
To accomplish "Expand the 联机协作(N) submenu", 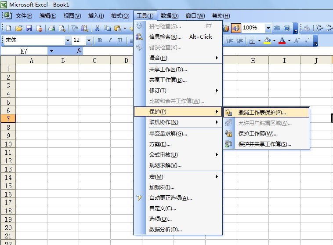I will 178,122.
